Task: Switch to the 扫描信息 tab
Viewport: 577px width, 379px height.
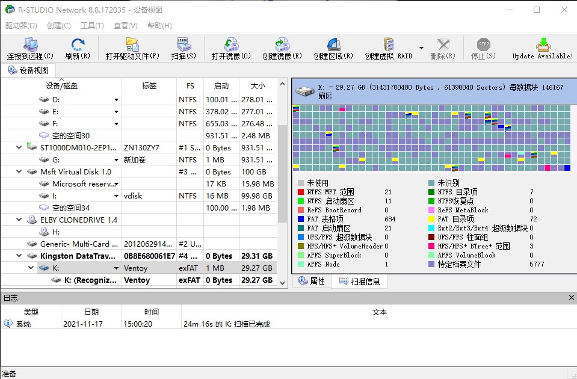Action: coord(359,281)
